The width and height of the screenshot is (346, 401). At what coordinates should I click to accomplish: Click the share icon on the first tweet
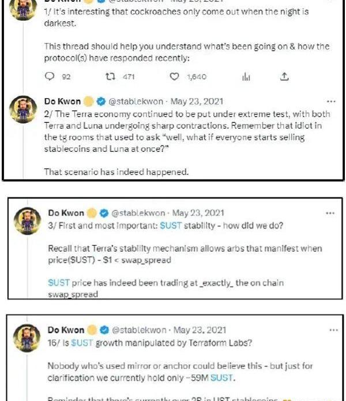pyautogui.click(x=284, y=77)
